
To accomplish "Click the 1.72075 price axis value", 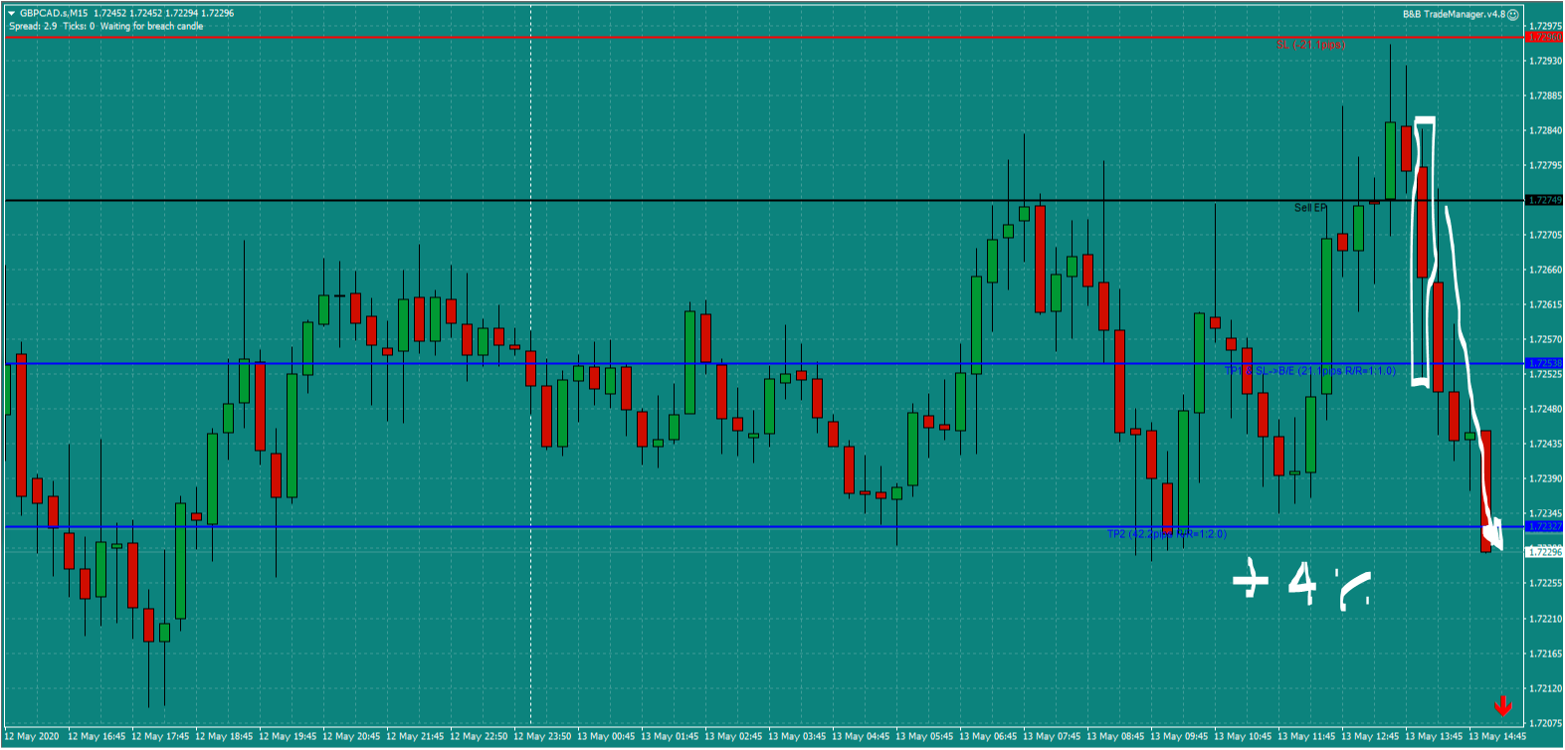I will [1545, 723].
